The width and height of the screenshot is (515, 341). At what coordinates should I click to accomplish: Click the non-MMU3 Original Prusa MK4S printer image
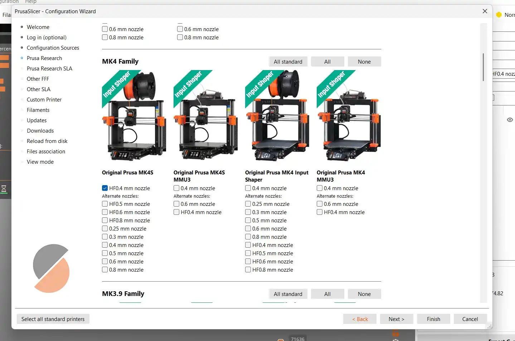pos(134,115)
